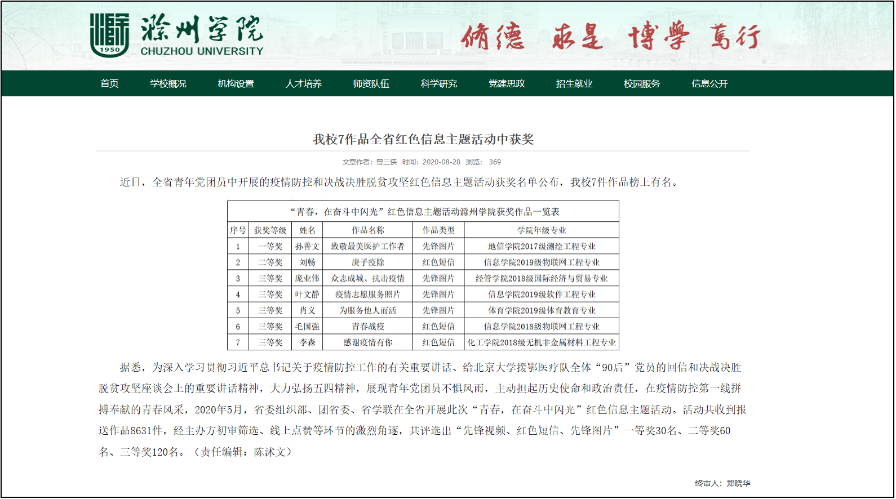Click the name 叶文静
896x499 pixels.
[x=307, y=295]
